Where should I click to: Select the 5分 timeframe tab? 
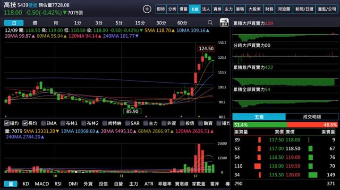click(119, 23)
